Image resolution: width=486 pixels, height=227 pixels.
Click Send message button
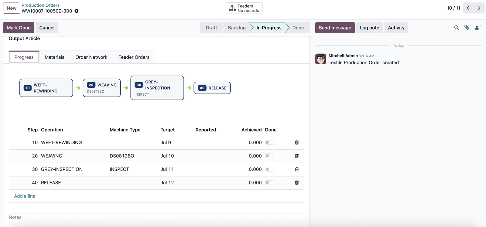pyautogui.click(x=335, y=28)
